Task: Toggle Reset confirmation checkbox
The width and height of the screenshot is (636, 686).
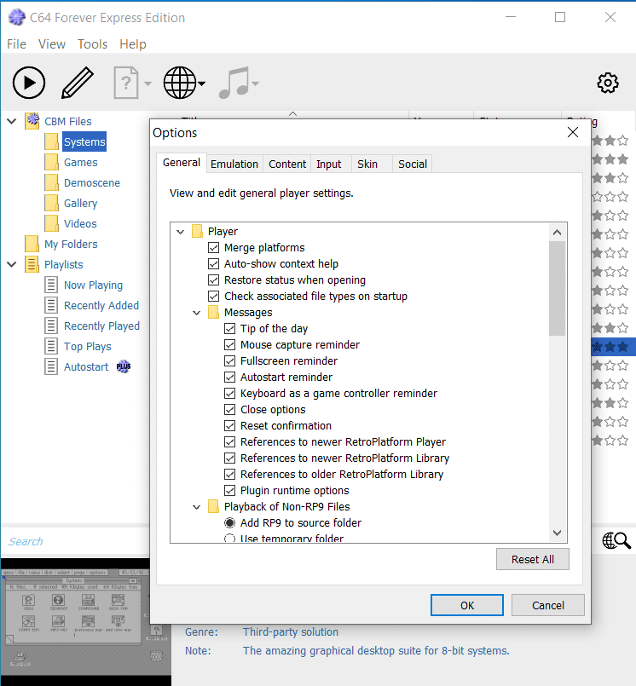Action: tap(230, 426)
